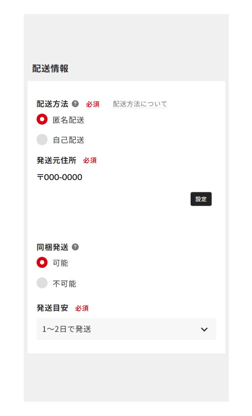Click the 発送元住所 field label
The image size is (252, 416).
(56, 160)
